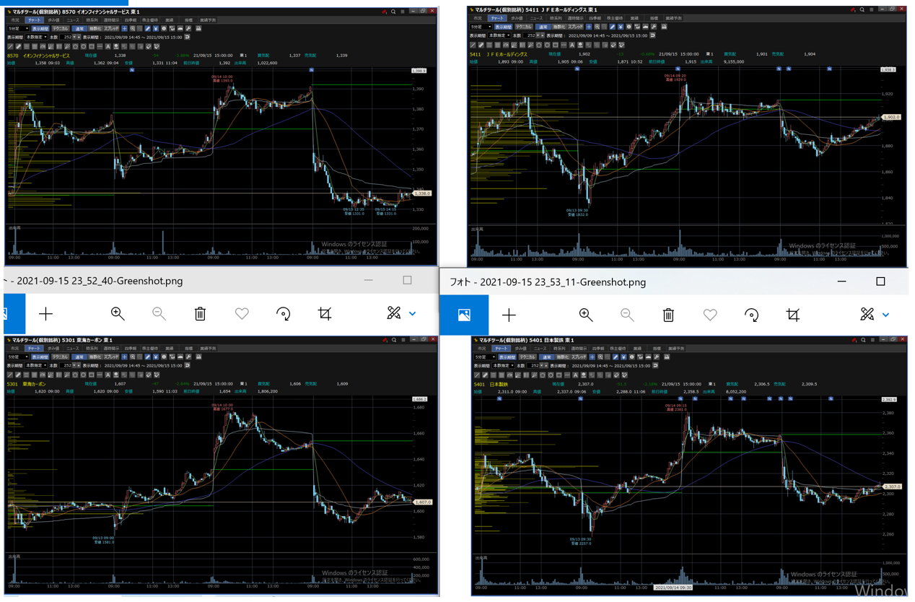Open 市況 tab in 8570 chart window

click(15, 20)
